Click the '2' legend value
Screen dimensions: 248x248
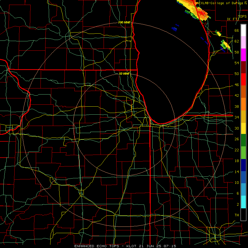(238, 204)
